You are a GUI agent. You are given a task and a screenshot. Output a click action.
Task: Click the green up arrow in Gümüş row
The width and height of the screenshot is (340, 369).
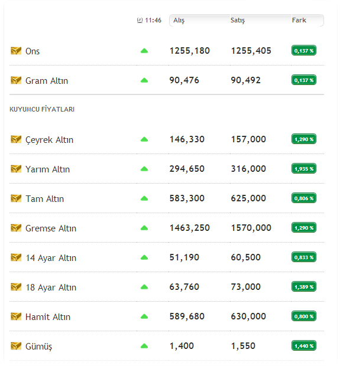coord(144,346)
